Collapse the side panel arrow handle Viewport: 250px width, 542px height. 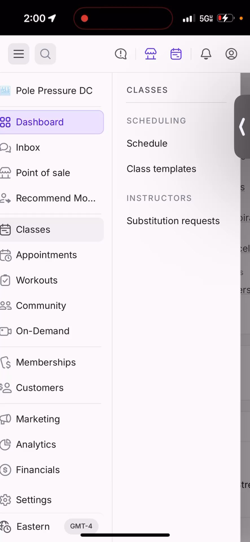242,127
